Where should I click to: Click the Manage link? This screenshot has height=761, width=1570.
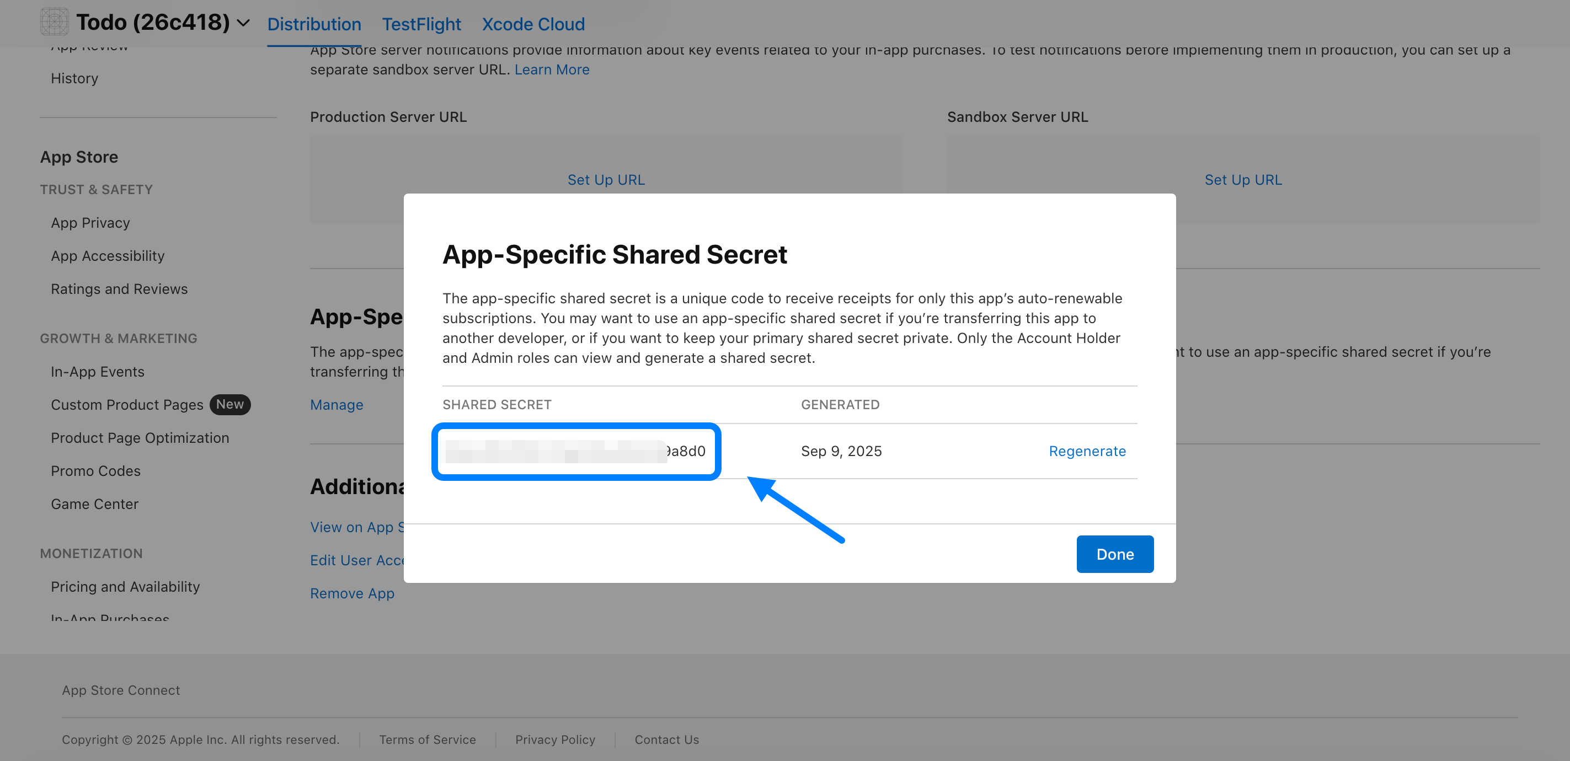pyautogui.click(x=337, y=405)
